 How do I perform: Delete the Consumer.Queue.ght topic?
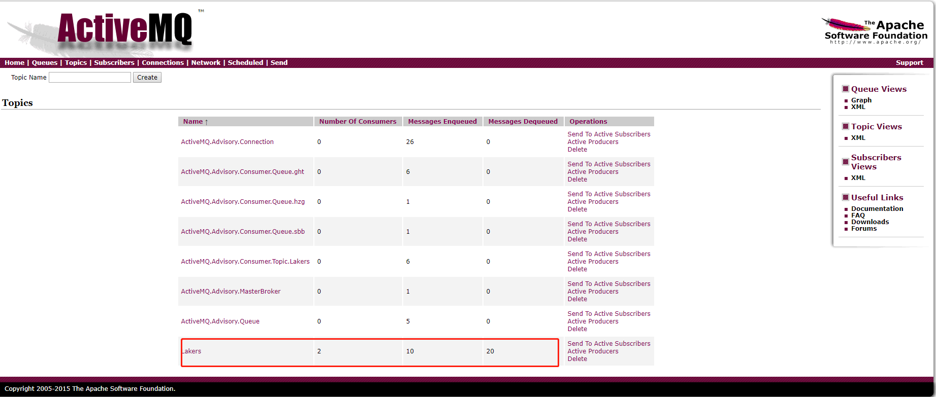coord(577,179)
